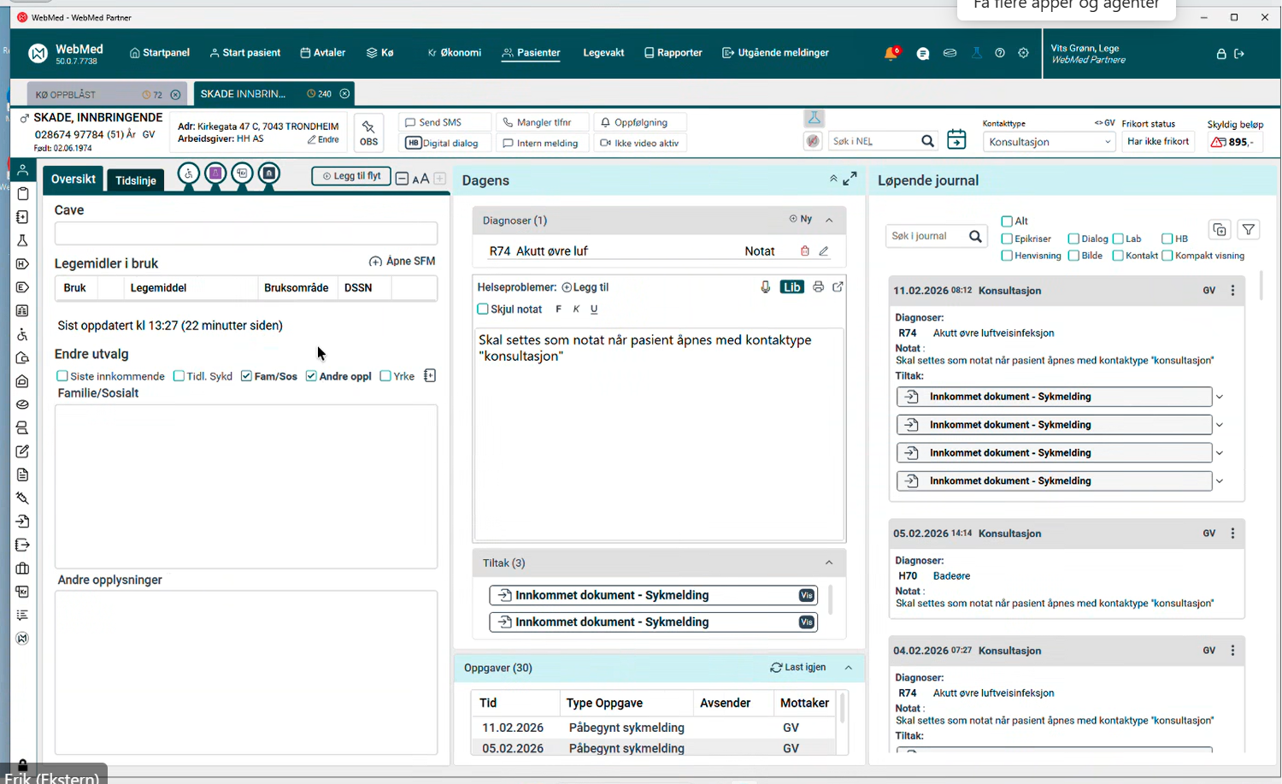Click the Lib icon next to the note
1282x784 pixels.
click(792, 286)
